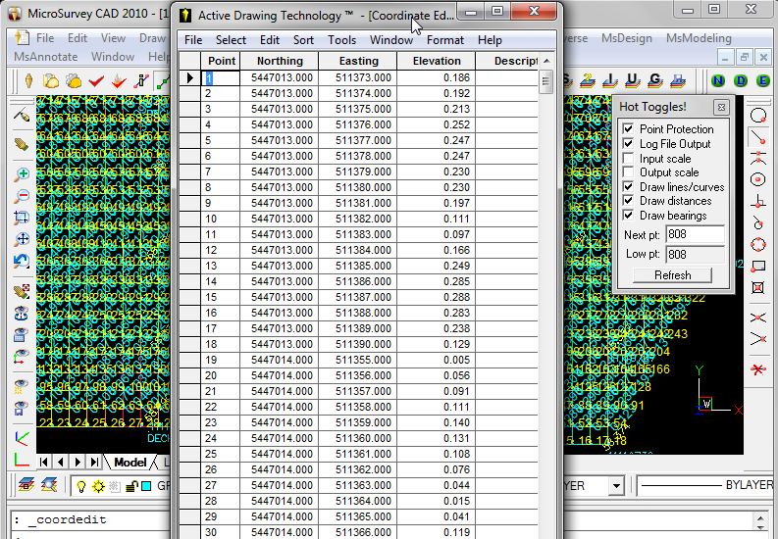Click the red checkmark toolbar icon

click(96, 80)
